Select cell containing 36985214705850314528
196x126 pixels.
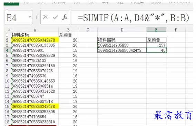(x=35, y=91)
